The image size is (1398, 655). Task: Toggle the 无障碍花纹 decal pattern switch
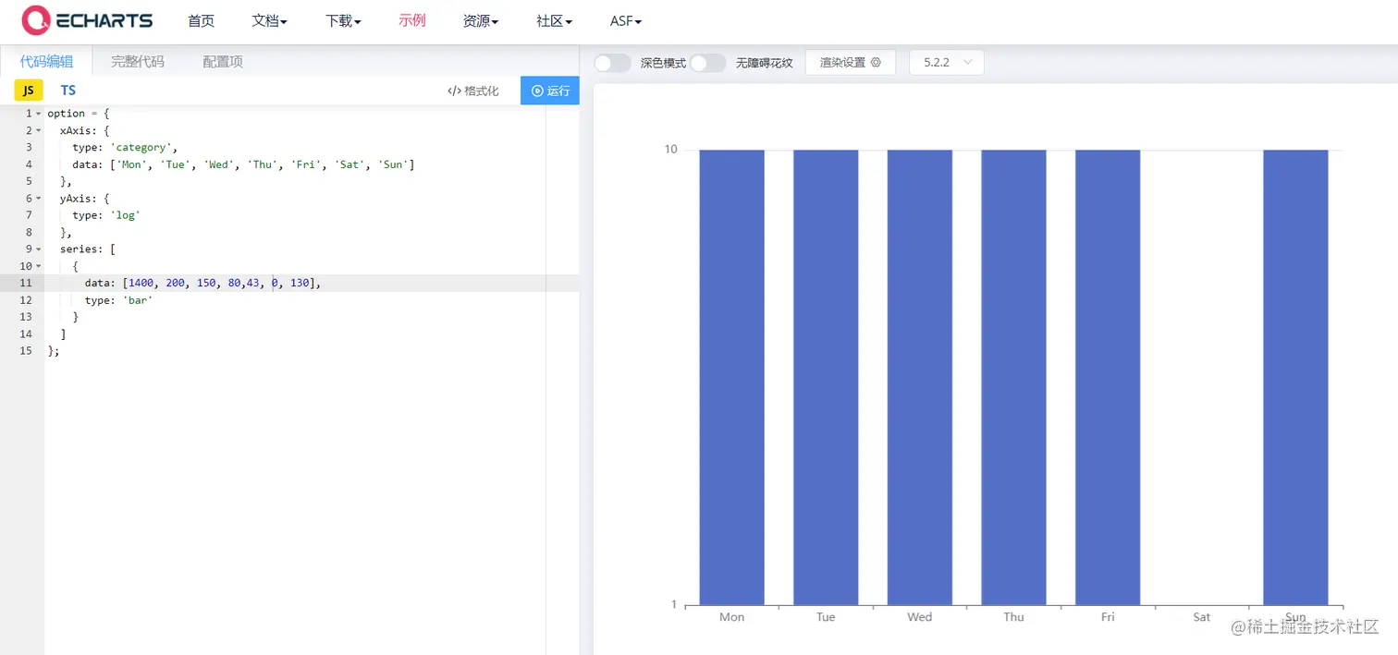[707, 63]
